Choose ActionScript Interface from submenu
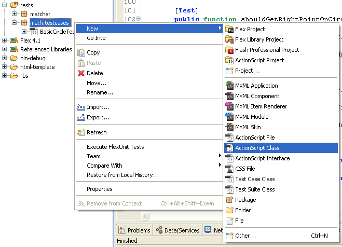342x247 pixels. pyautogui.click(x=262, y=158)
